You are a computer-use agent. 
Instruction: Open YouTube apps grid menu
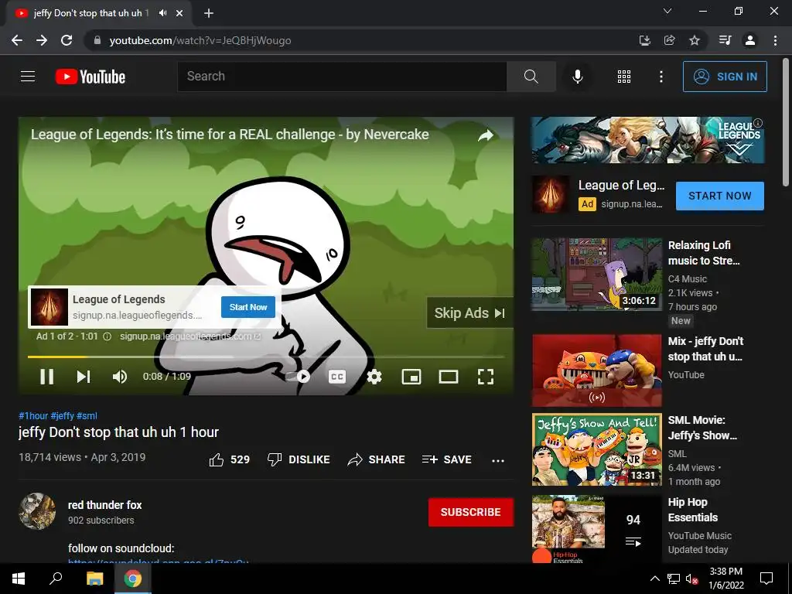coord(624,77)
